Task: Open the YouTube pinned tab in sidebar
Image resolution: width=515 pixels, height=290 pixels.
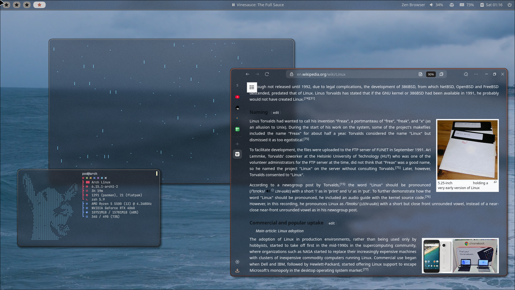Action: click(x=237, y=97)
